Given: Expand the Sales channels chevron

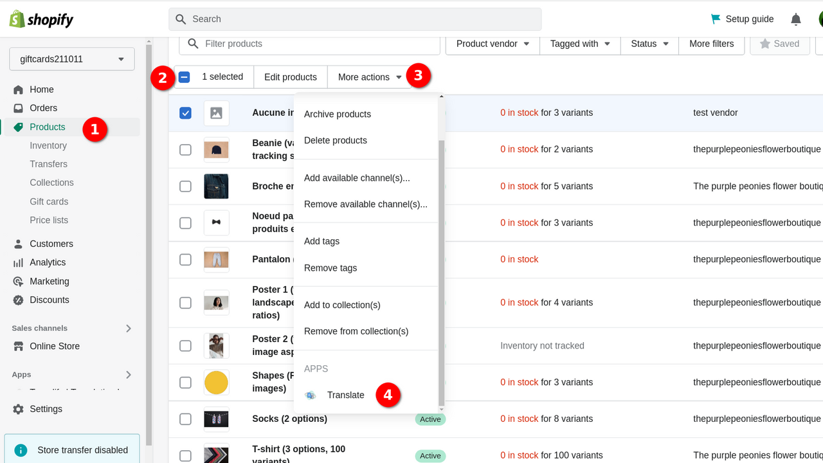Looking at the screenshot, I should coord(129,328).
